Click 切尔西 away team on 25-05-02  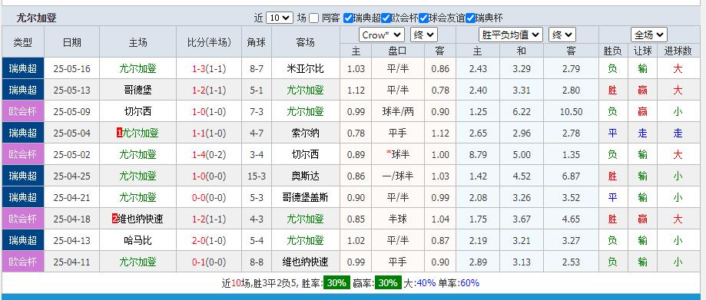(x=305, y=155)
